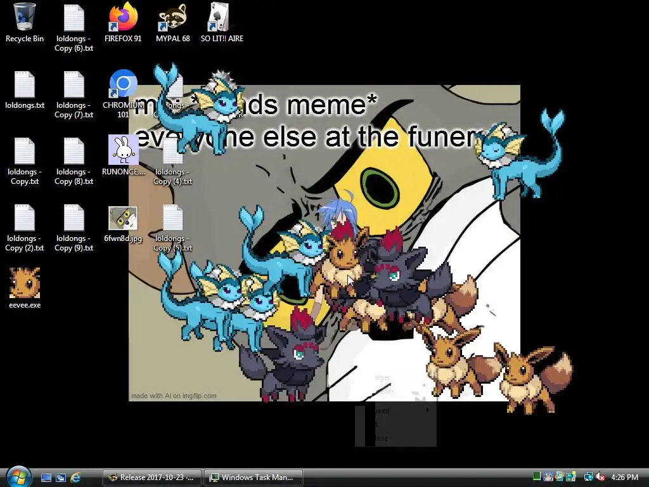Click the network monitors tray icon

589,477
